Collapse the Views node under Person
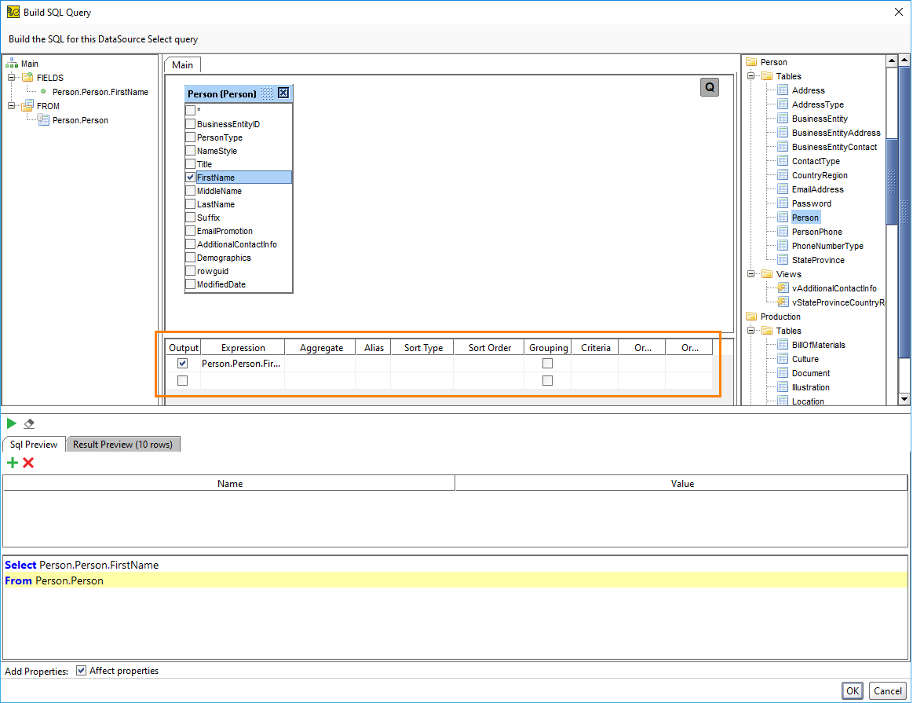Viewport: 913px width, 703px height. point(751,274)
